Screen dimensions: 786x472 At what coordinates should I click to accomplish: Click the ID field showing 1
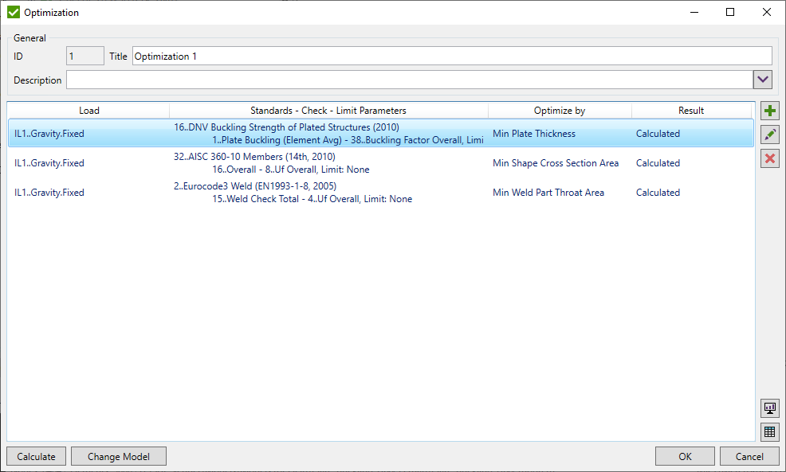coord(84,56)
